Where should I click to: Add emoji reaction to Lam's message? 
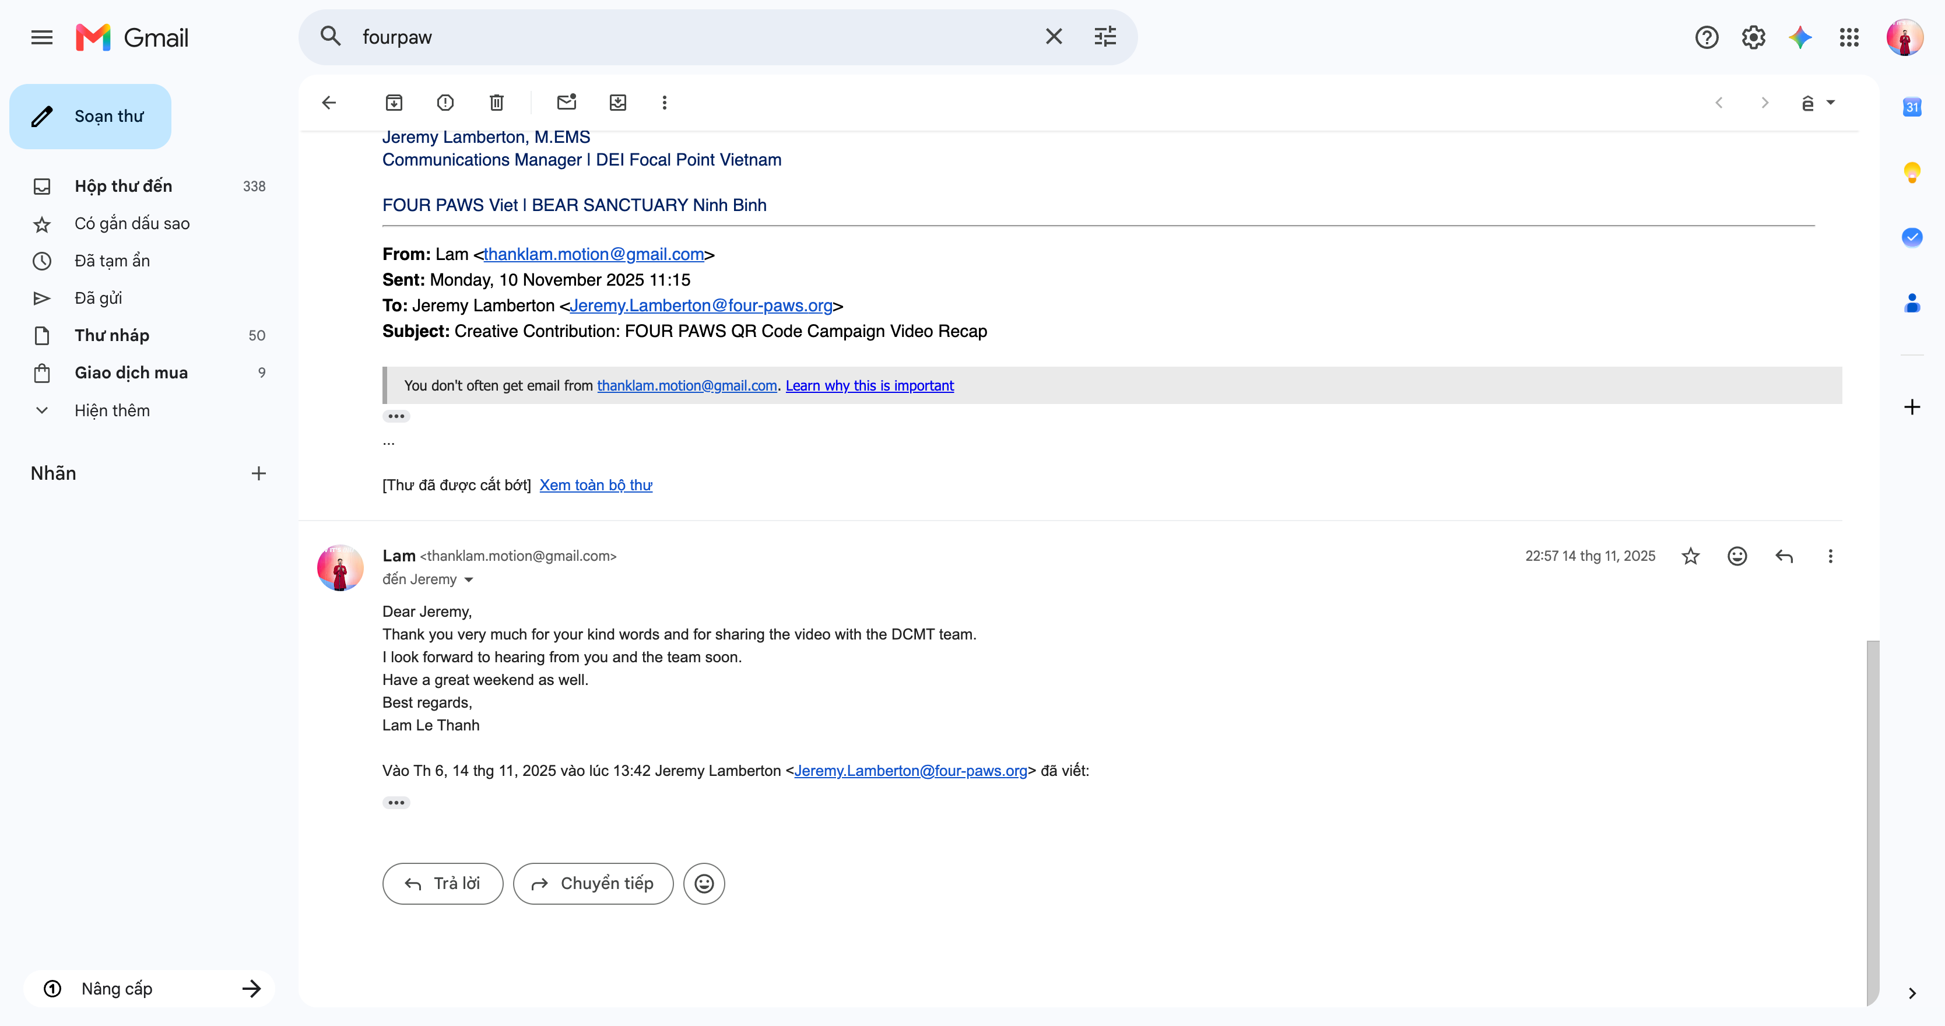point(1737,556)
